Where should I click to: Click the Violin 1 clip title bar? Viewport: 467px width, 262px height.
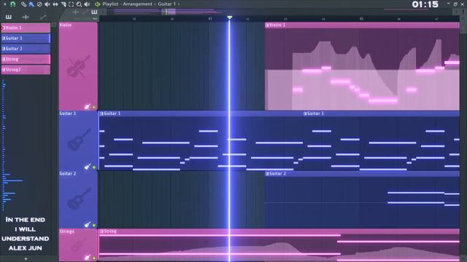point(362,25)
